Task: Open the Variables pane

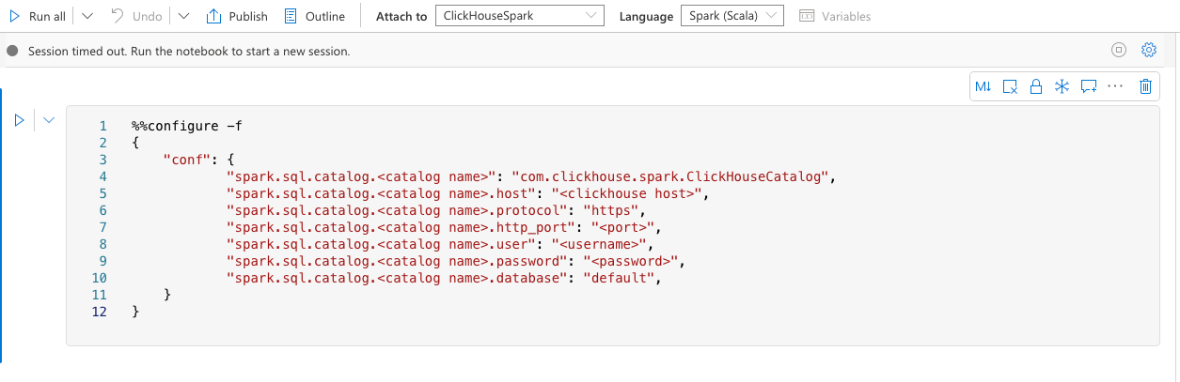Action: [835, 16]
